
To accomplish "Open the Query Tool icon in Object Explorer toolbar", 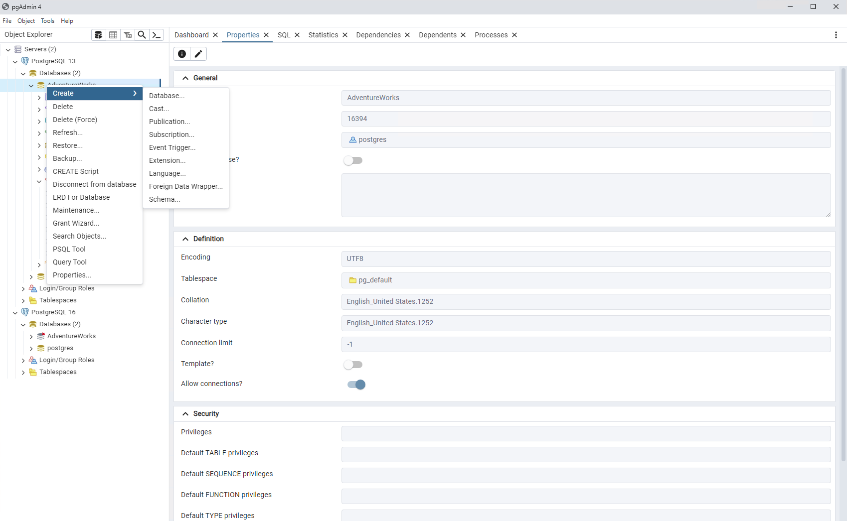I will pyautogui.click(x=98, y=34).
